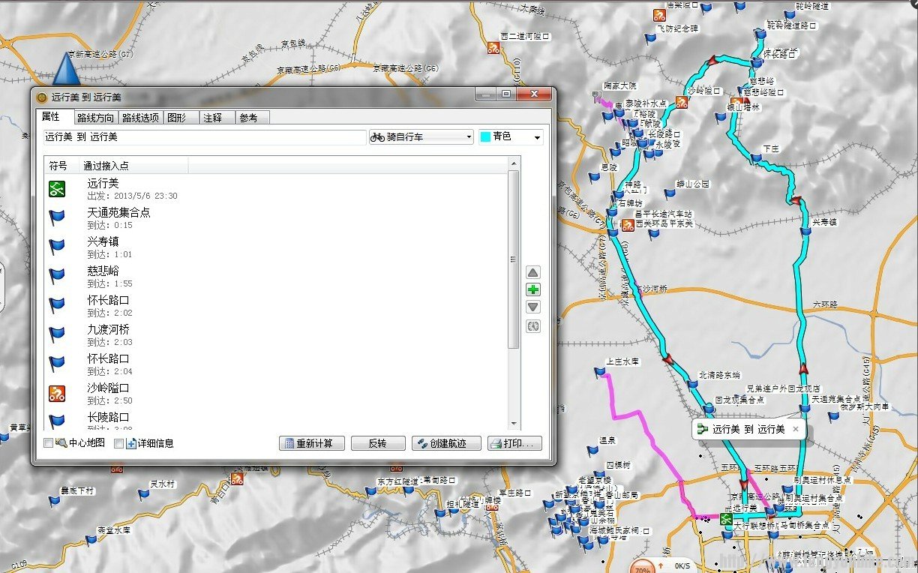The image size is (918, 573).
Task: Open the 骑自行车 travel mode dropdown
Action: (468, 136)
